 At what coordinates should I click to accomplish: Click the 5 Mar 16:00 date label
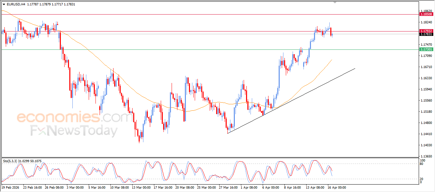click(x=98, y=187)
